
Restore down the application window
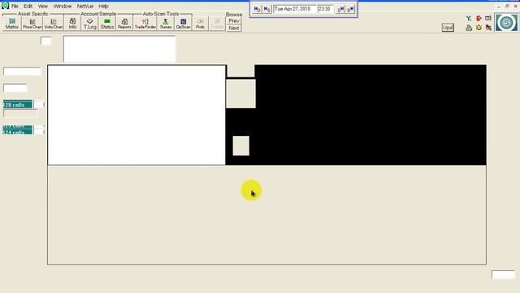[x=507, y=7]
